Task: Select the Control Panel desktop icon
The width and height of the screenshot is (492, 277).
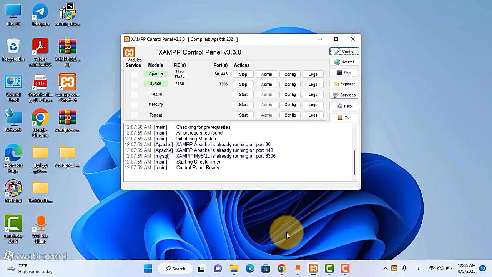Action: (x=13, y=88)
